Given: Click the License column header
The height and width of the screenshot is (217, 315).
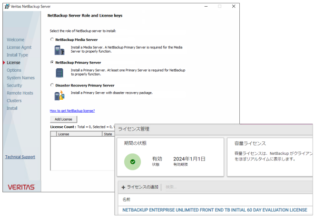Looking at the screenshot, I should point(79,134).
